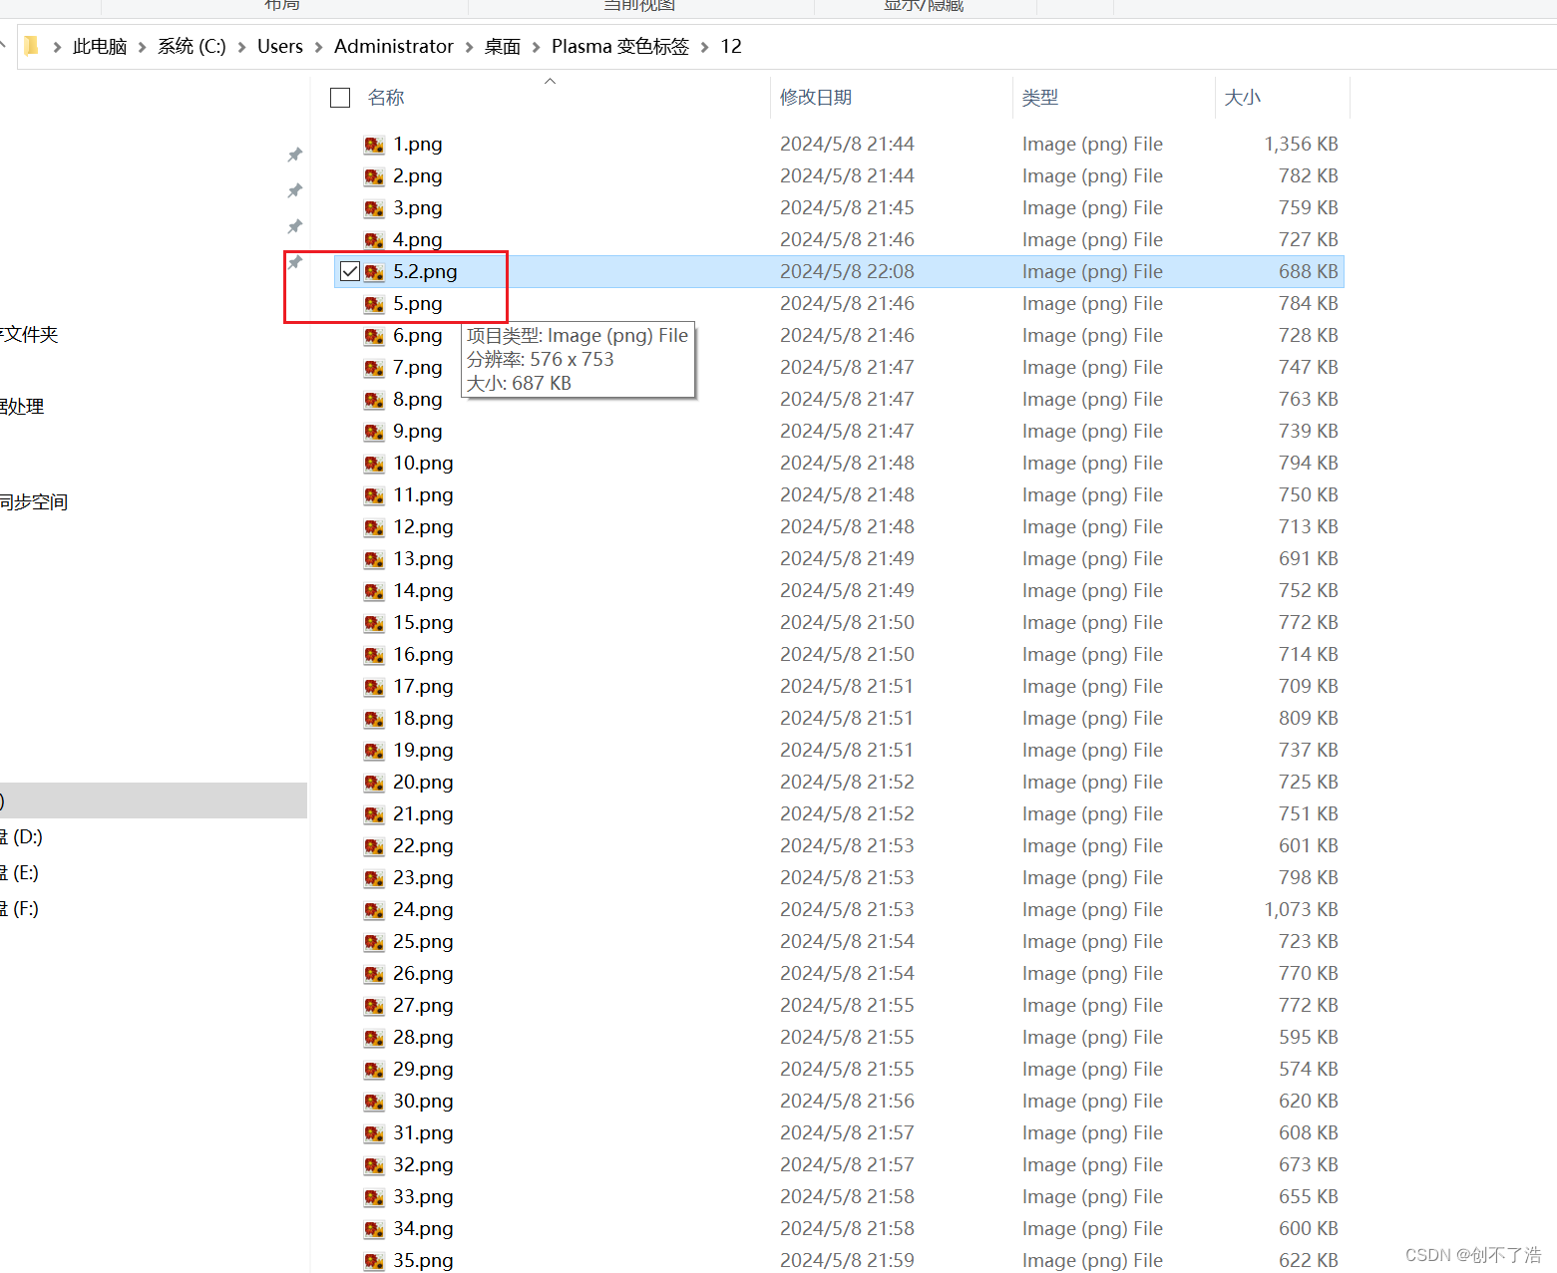Expand dropdown after Administrator in breadcrumb

[469, 47]
